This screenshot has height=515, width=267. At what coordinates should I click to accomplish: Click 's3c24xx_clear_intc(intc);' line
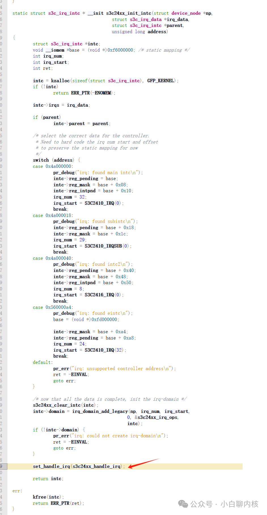[66, 405]
